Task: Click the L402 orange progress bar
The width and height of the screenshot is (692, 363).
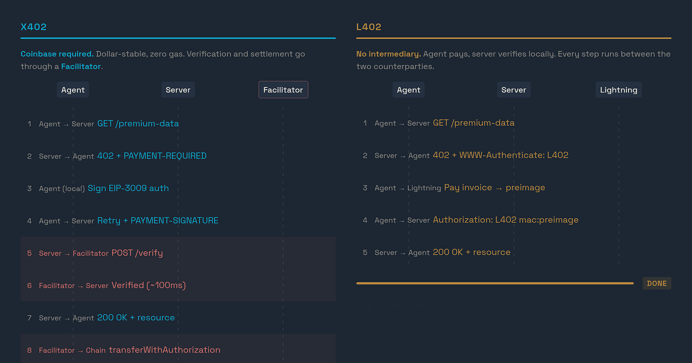Action: point(495,283)
